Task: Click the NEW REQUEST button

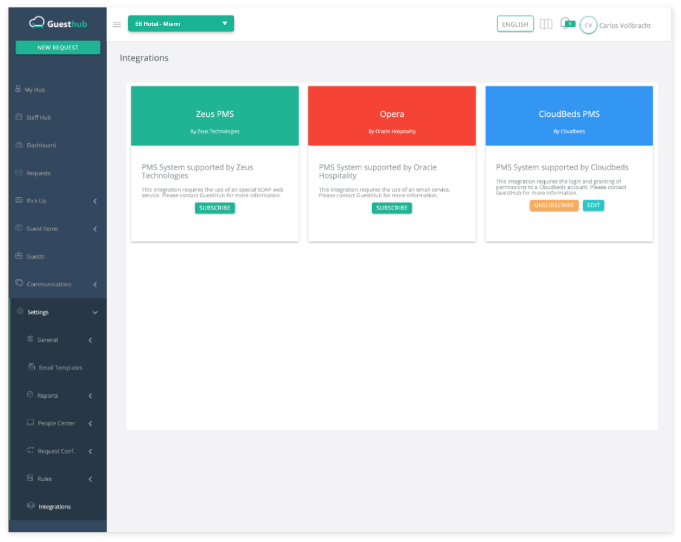Action: [58, 47]
